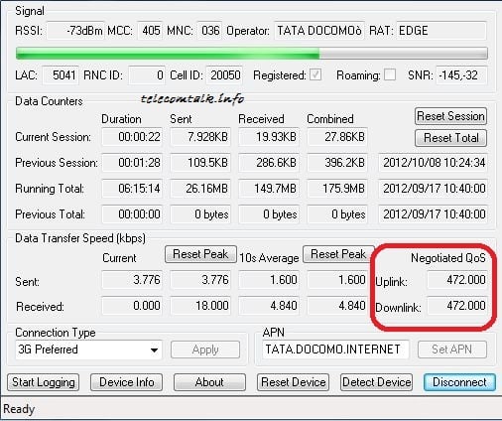Image resolution: width=502 pixels, height=421 pixels.
Task: Click the Reset Device button
Action: [x=293, y=382]
